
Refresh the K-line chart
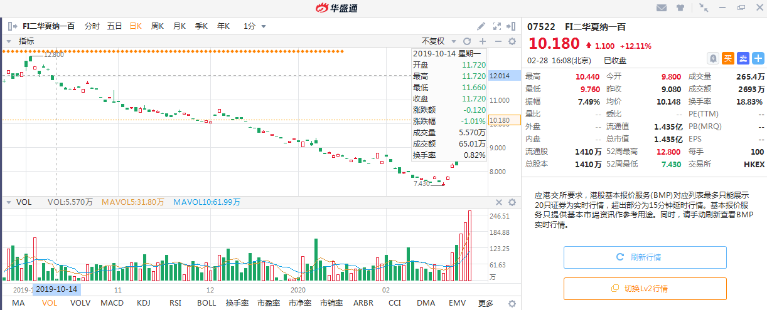tap(466, 41)
